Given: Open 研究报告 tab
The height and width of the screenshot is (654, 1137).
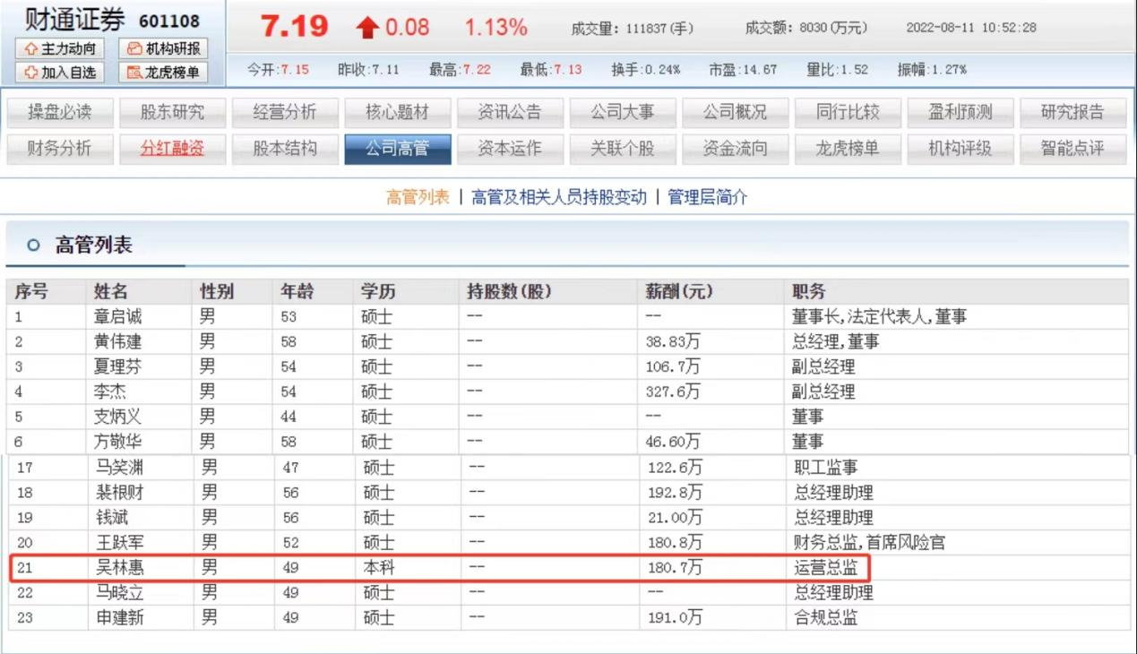Looking at the screenshot, I should [x=1072, y=113].
